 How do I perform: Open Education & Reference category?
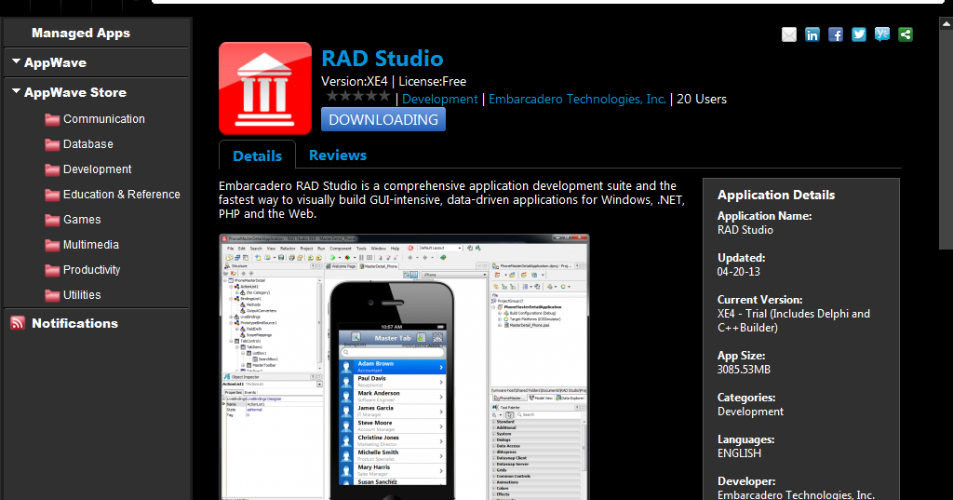(x=122, y=195)
